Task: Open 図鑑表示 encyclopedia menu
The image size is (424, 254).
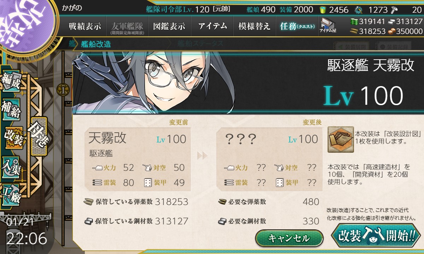Action: (x=169, y=26)
